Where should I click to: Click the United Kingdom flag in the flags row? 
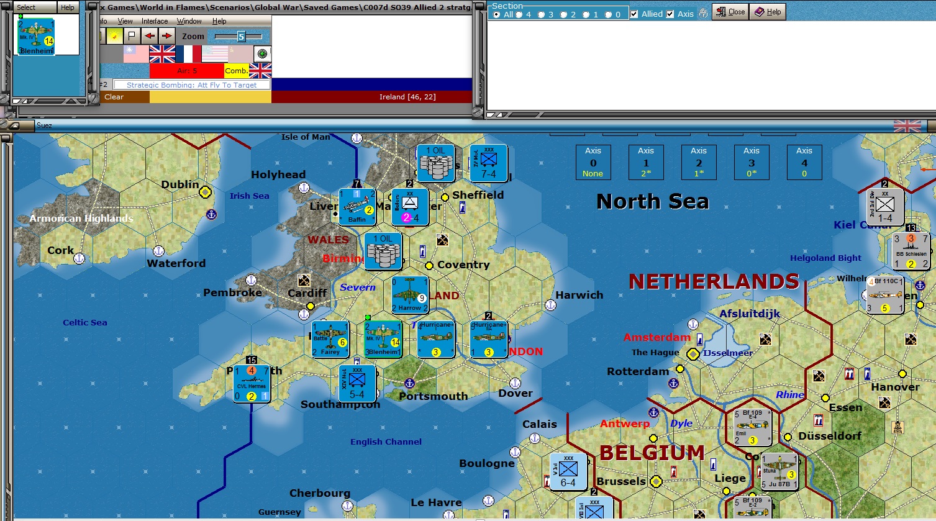point(162,54)
